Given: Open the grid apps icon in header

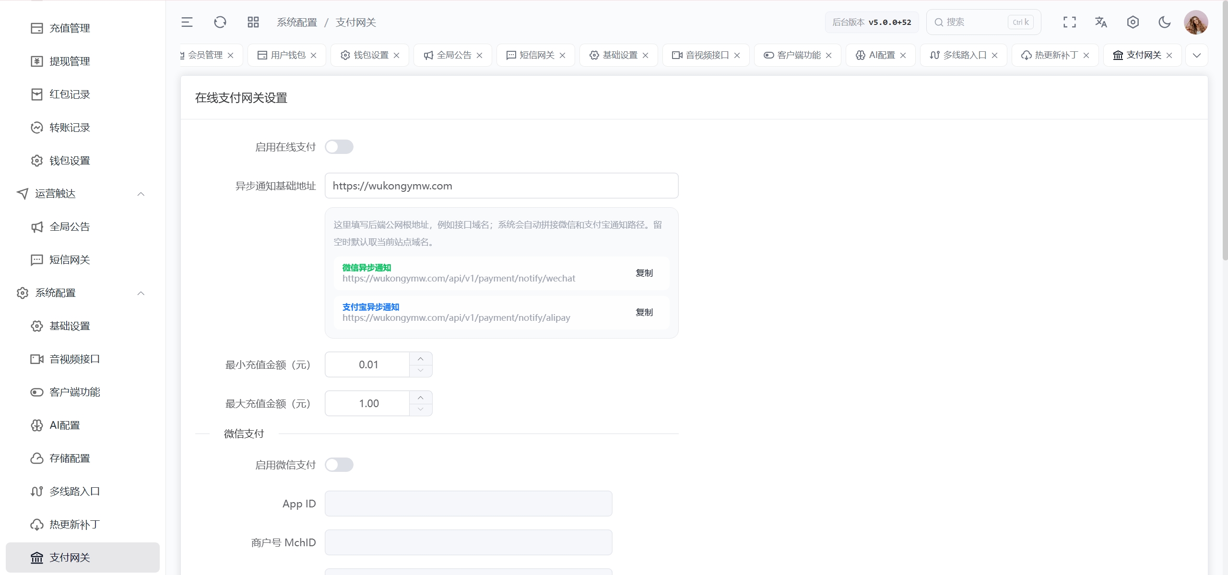Looking at the screenshot, I should click(253, 22).
